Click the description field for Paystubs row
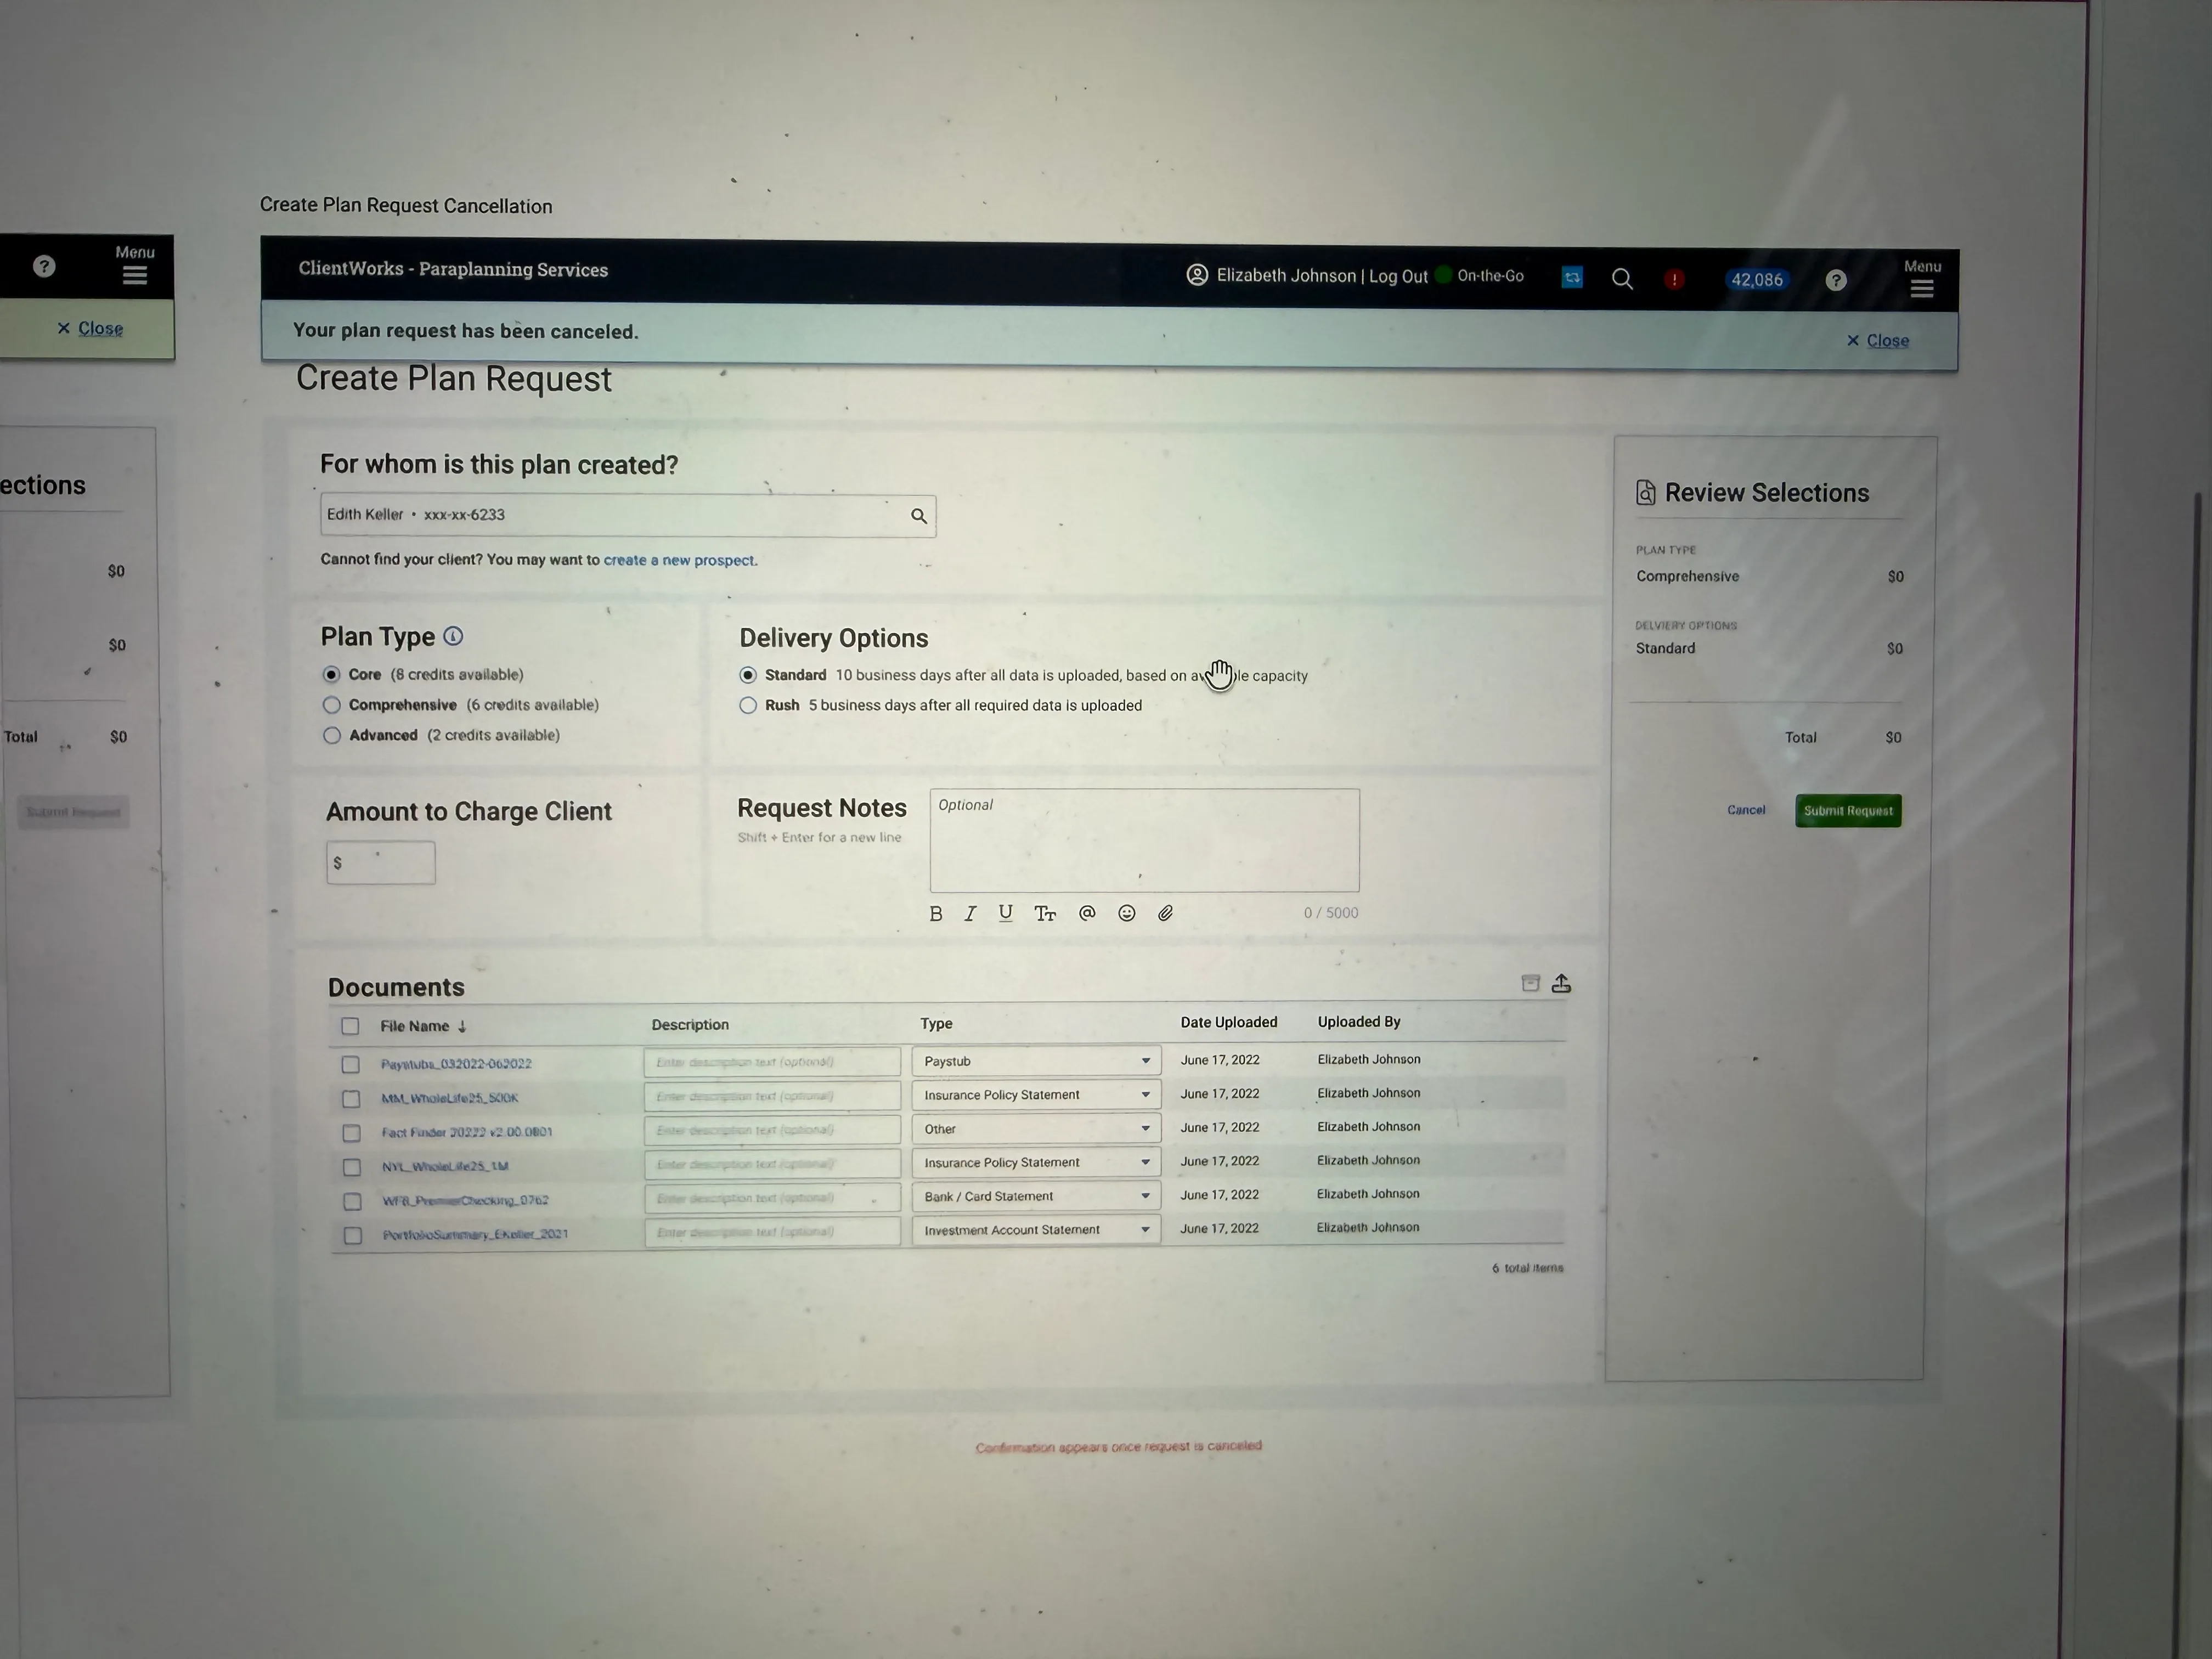The width and height of the screenshot is (2212, 1659). [772, 1062]
